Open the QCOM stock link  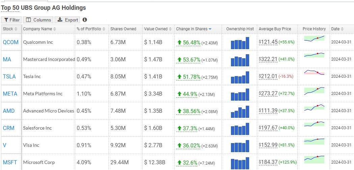click(10, 42)
